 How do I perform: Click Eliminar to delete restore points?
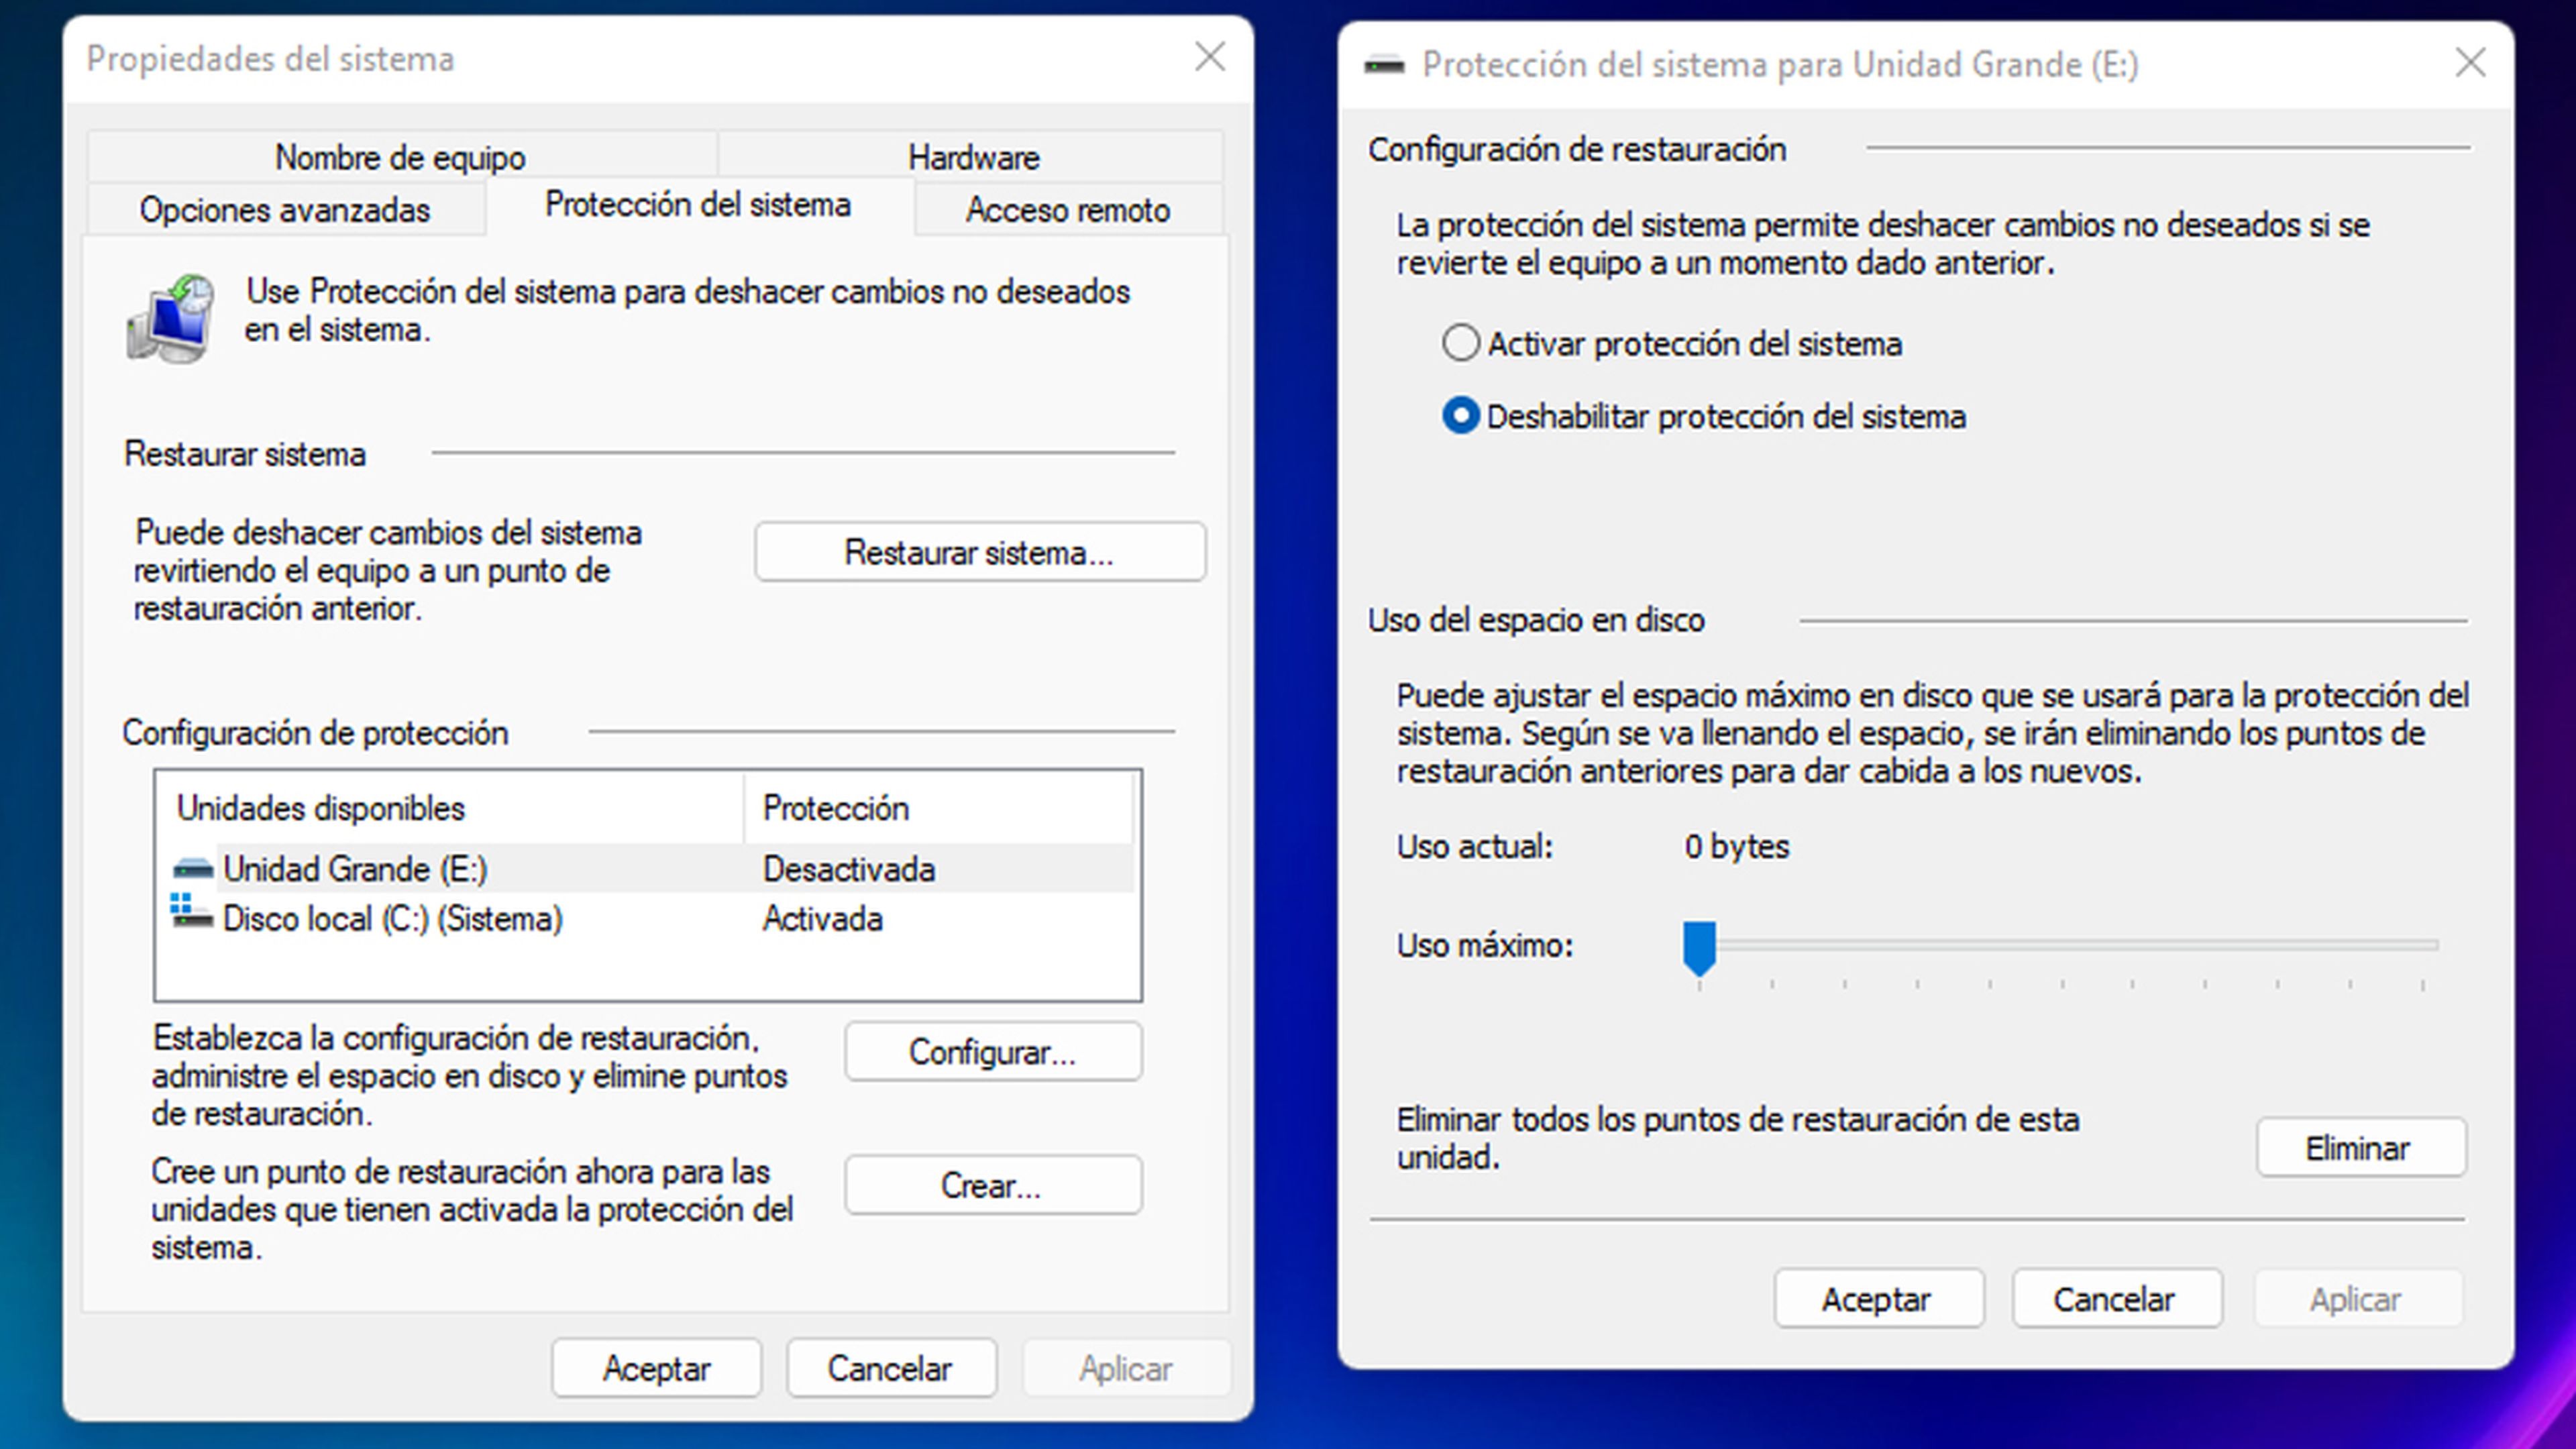click(2361, 1147)
